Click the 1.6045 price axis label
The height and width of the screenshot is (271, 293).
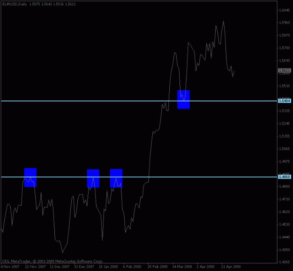pos(285,10)
